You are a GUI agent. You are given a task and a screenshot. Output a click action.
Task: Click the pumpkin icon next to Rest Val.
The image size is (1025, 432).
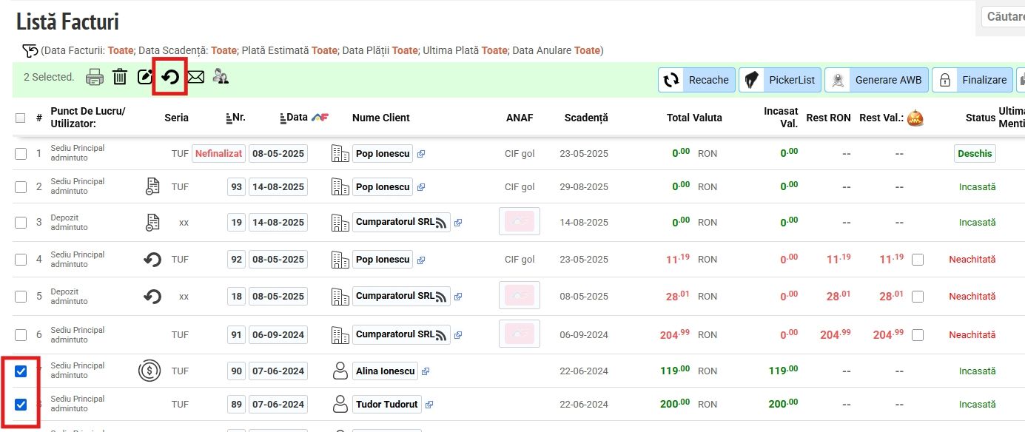click(915, 118)
